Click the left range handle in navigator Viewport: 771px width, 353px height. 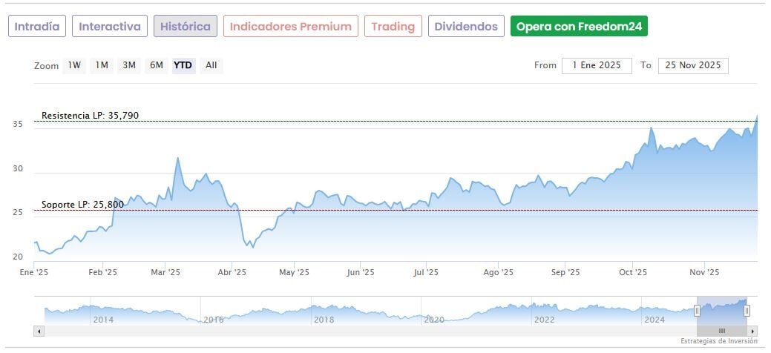pos(697,311)
